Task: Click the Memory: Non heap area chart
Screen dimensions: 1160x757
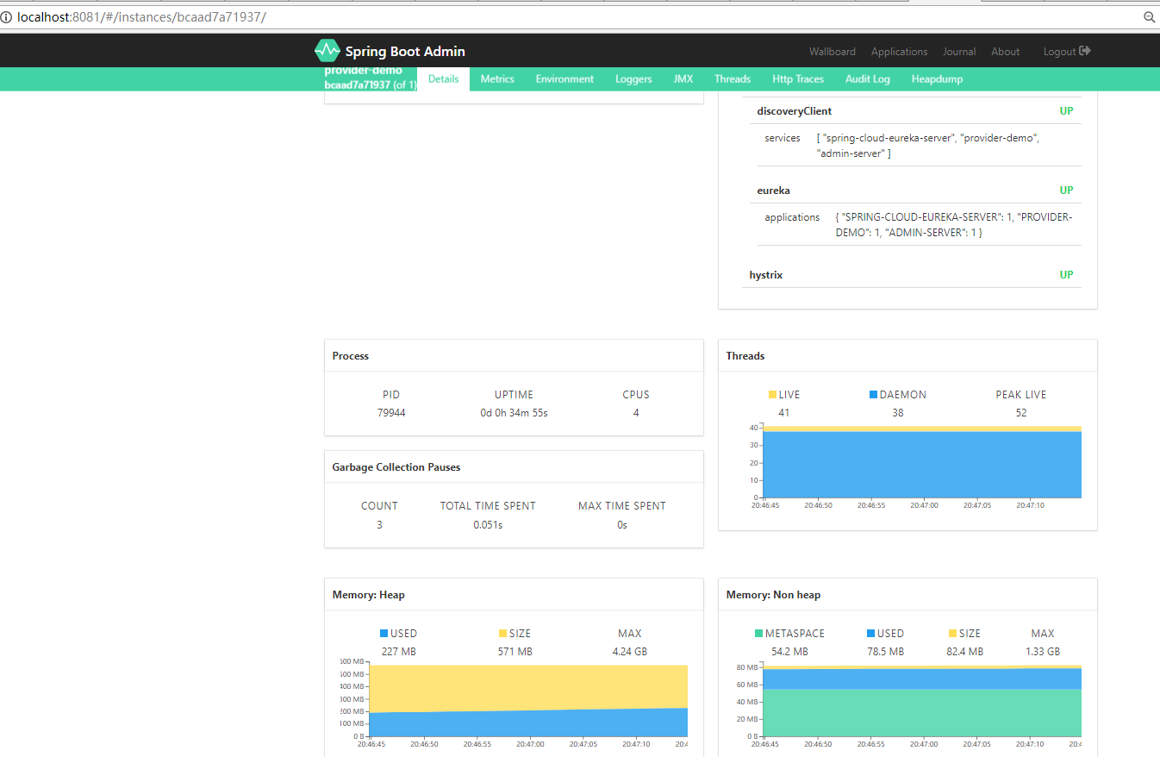Action: [922, 701]
